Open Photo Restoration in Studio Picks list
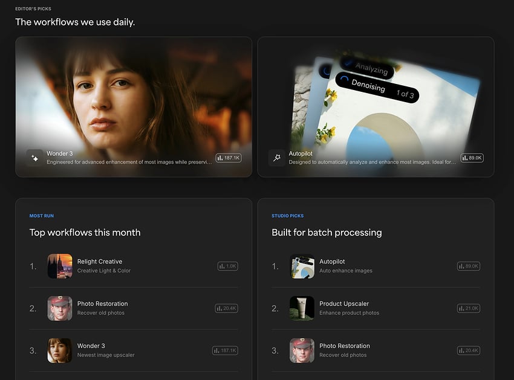This screenshot has width=514, height=380. 376,350
